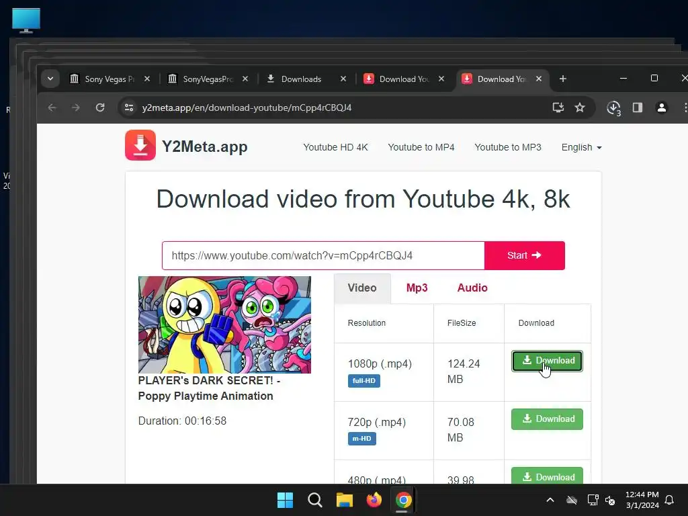The image size is (688, 516).
Task: Open Youtube to MP3 page
Action: [x=508, y=147]
